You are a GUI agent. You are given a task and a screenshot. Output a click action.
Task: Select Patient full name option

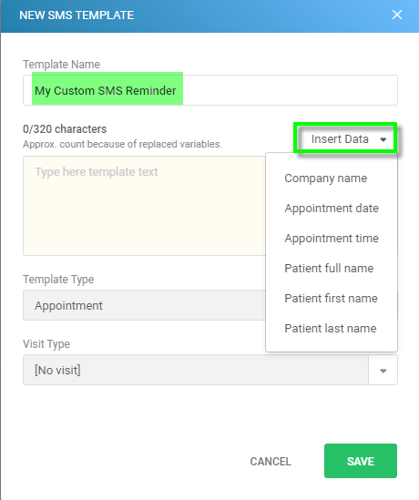(x=329, y=268)
